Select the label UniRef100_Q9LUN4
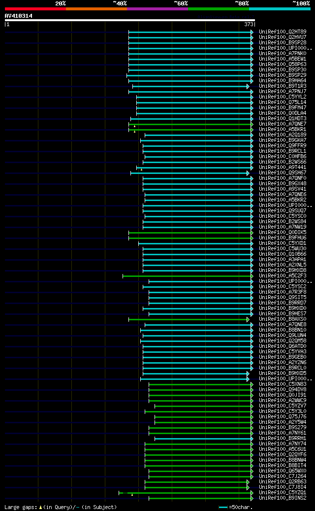 (283, 336)
